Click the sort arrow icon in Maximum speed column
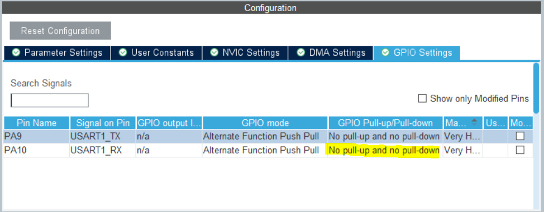Image resolution: width=544 pixels, height=212 pixels. [x=474, y=122]
